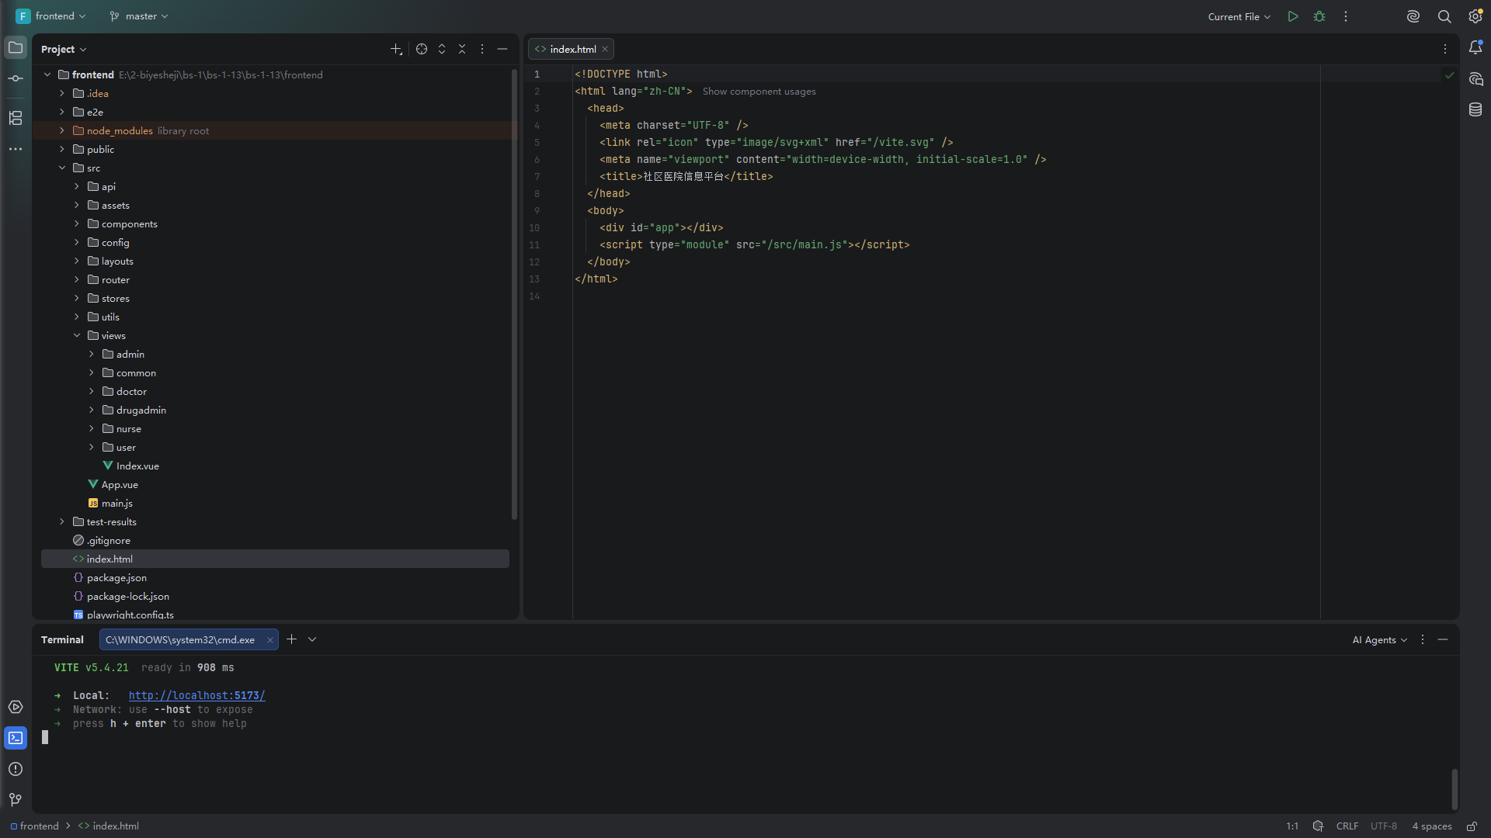Screen dimensions: 1491x838
Task: Close the cmd.exe terminal tab
Action: [270, 640]
